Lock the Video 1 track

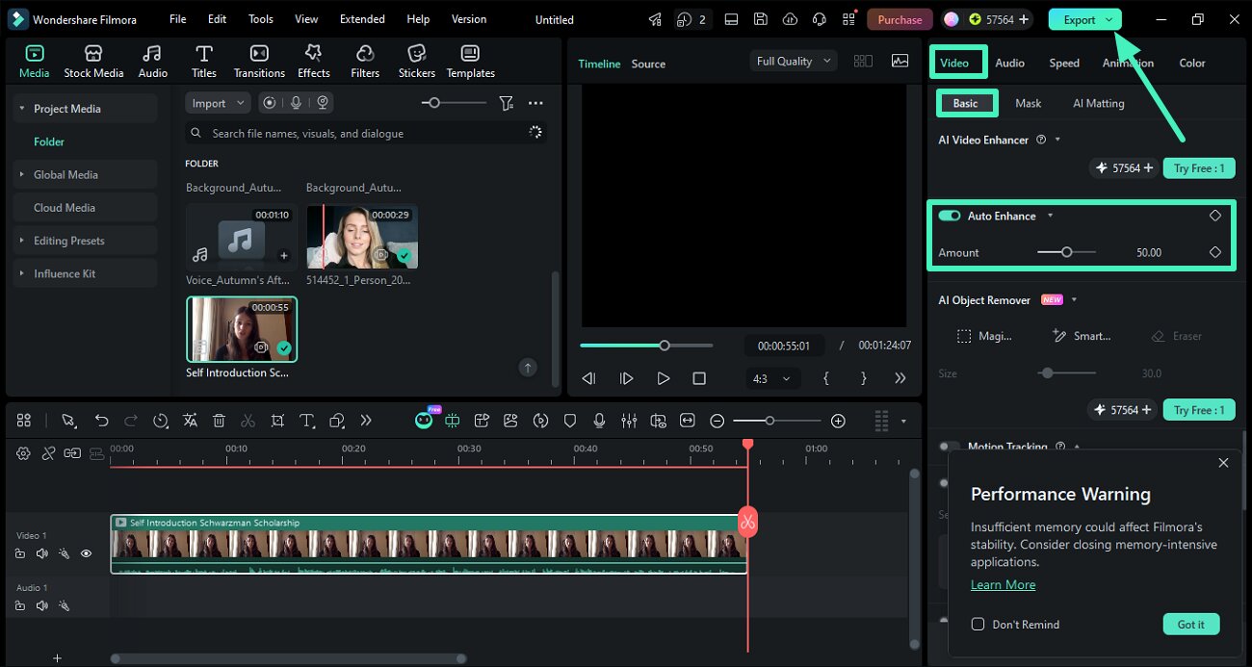point(20,553)
